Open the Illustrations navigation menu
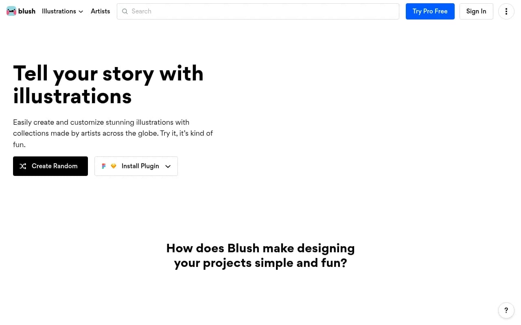Image resolution: width=521 pixels, height=325 pixels. click(x=59, y=11)
